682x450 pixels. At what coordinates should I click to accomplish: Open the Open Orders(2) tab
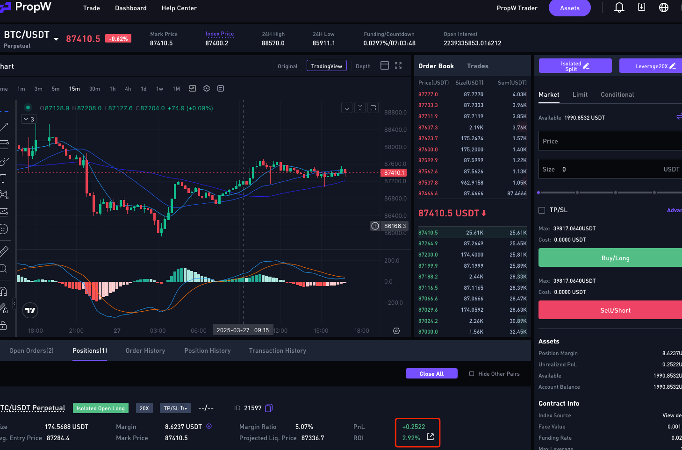point(31,350)
